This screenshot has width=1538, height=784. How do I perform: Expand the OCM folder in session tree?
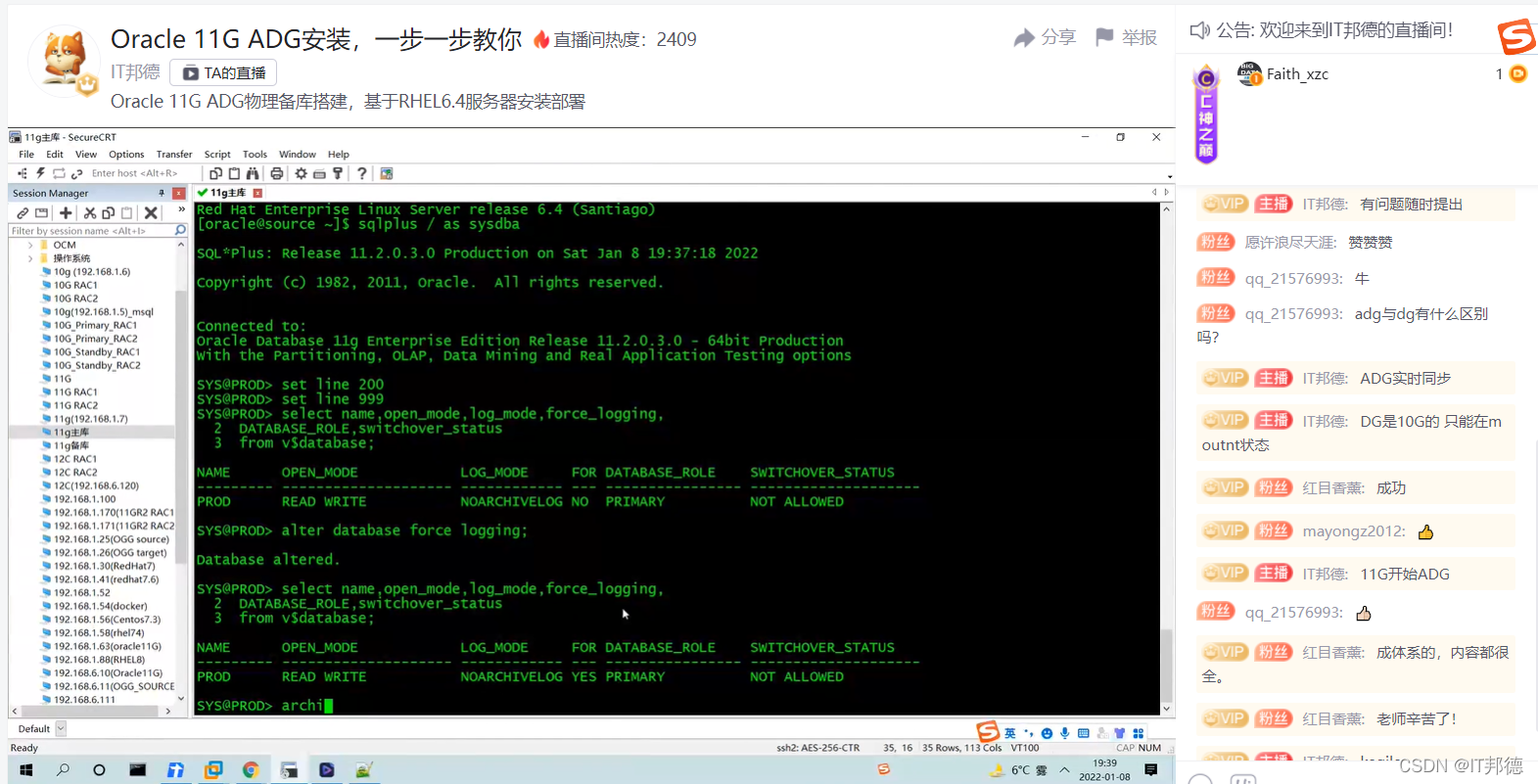point(30,245)
